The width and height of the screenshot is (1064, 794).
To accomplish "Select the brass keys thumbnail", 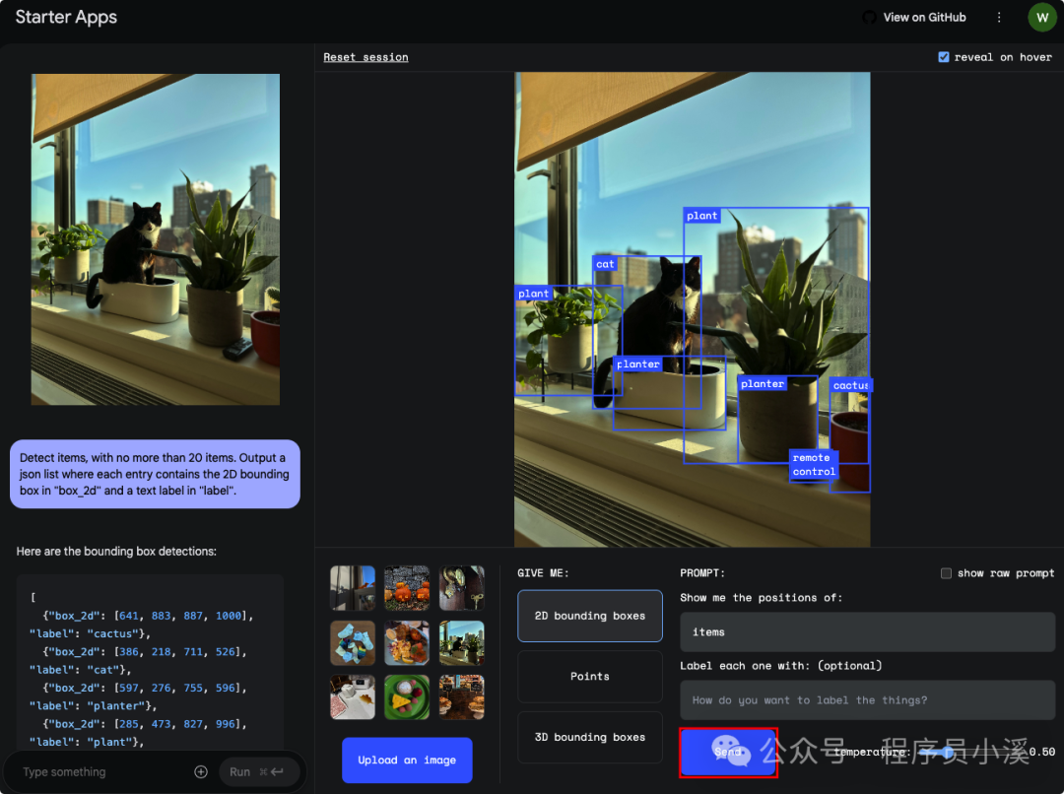I will tap(461, 588).
